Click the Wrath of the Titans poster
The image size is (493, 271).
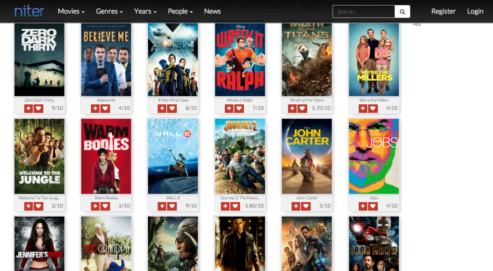pos(307,60)
